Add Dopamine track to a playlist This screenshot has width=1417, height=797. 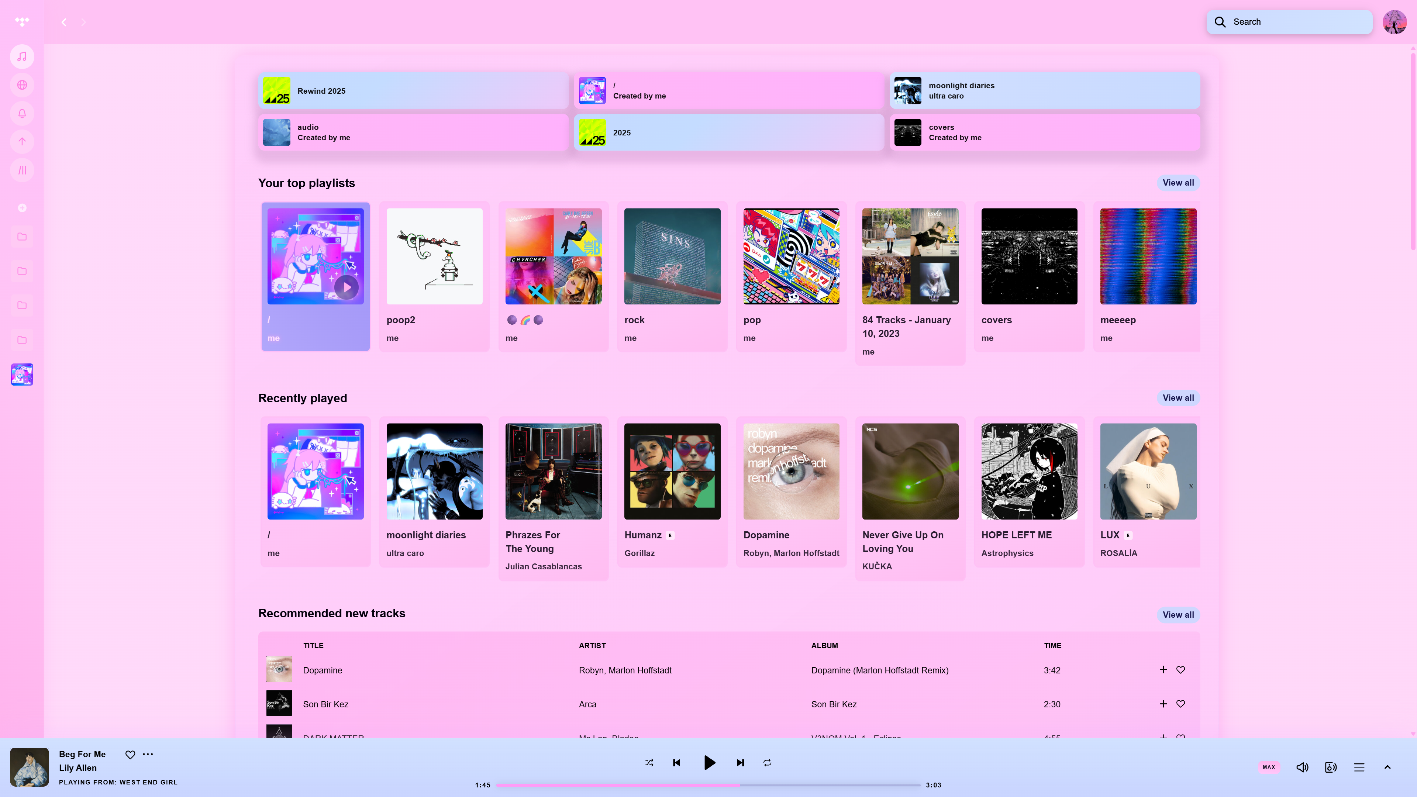(x=1163, y=670)
